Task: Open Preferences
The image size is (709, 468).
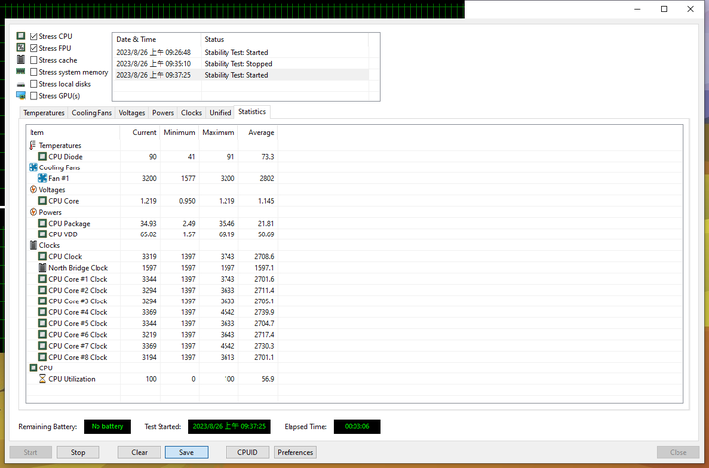Action: pyautogui.click(x=294, y=452)
